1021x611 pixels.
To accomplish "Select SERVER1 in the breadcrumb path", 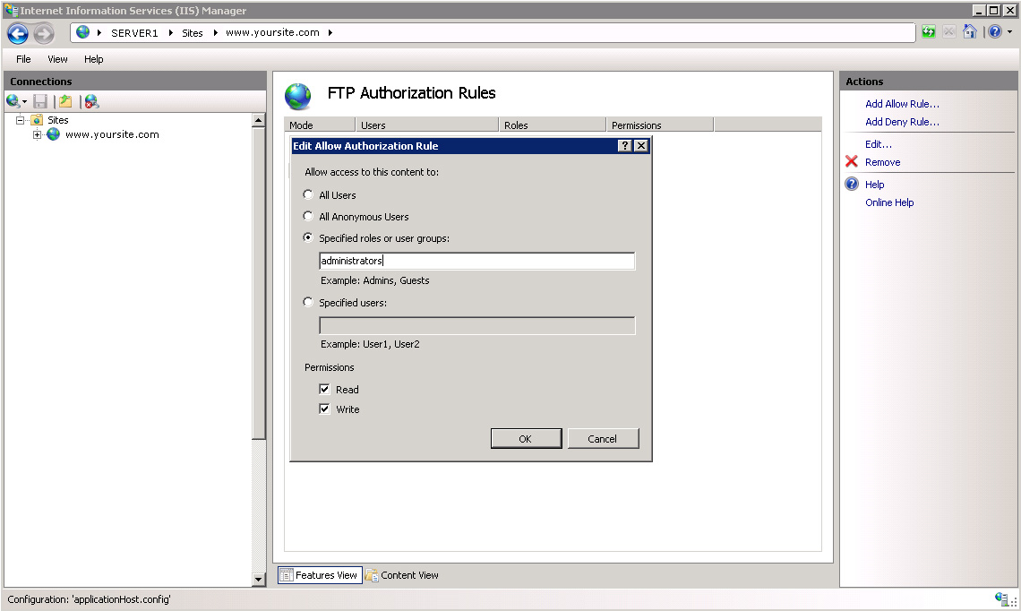I will pyautogui.click(x=134, y=32).
